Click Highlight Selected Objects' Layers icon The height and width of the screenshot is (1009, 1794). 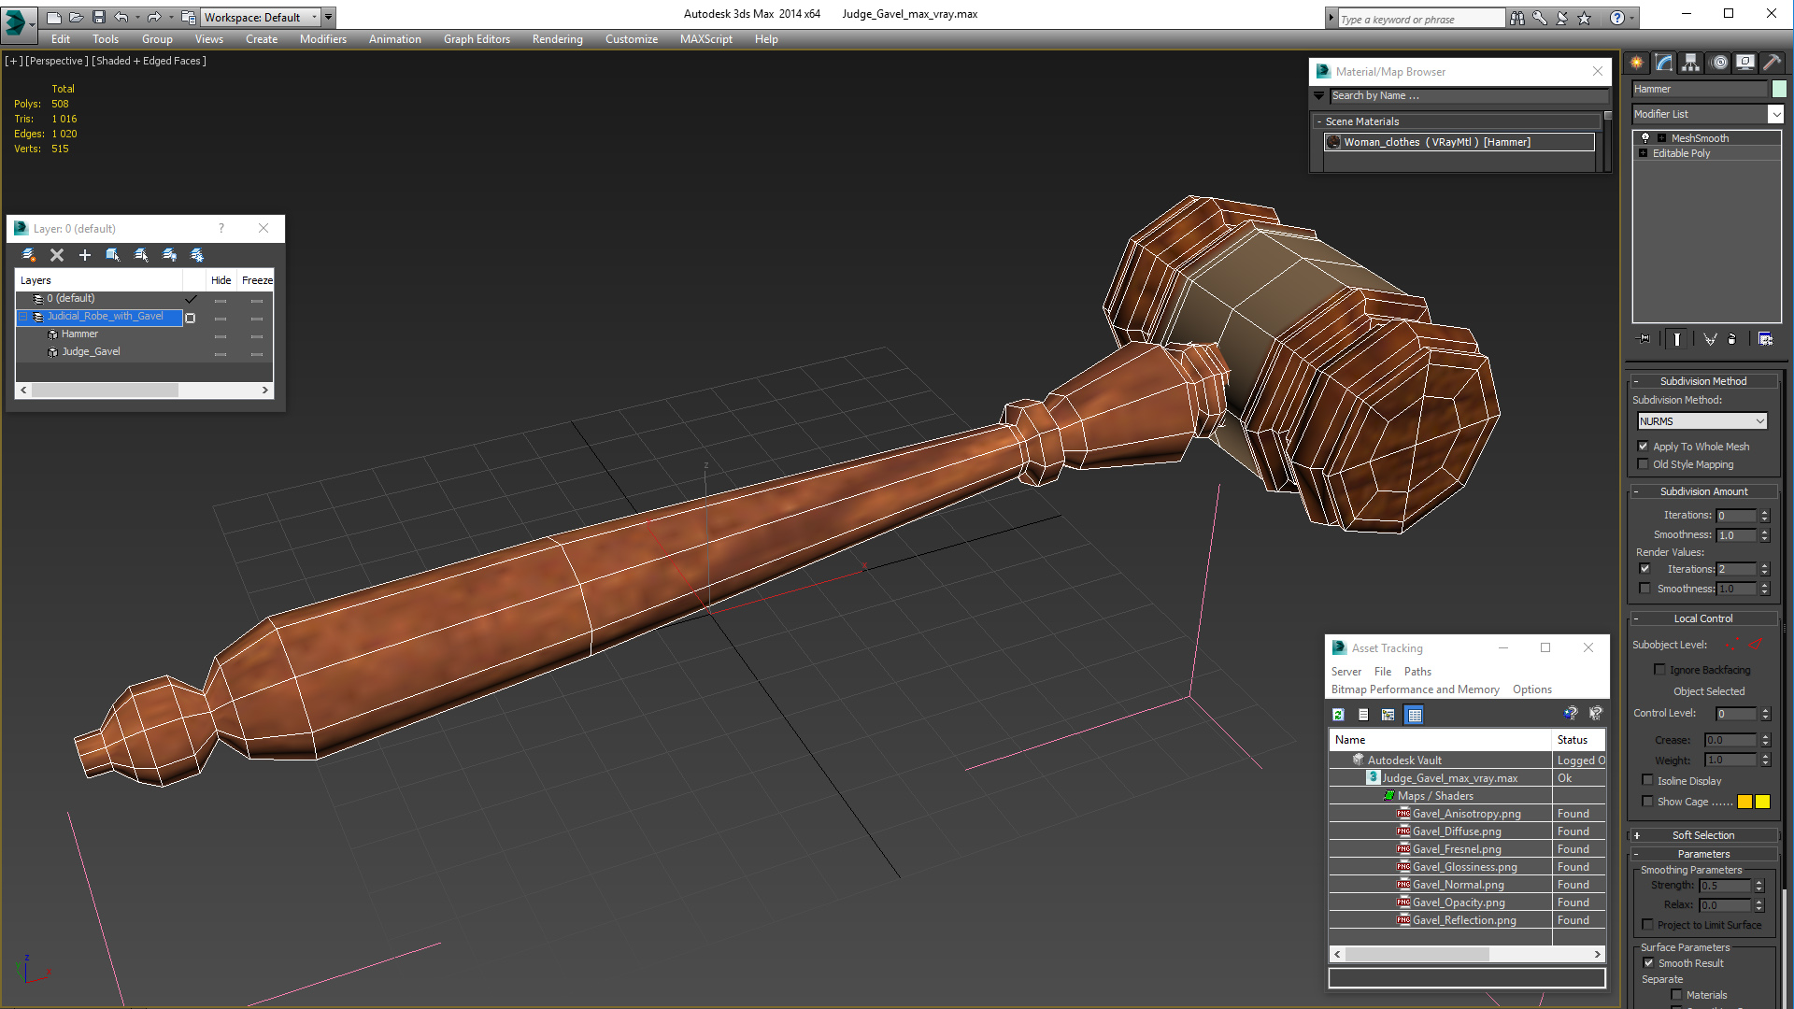click(x=141, y=255)
